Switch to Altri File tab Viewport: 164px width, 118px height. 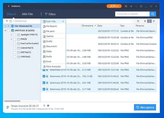[x=27, y=14]
